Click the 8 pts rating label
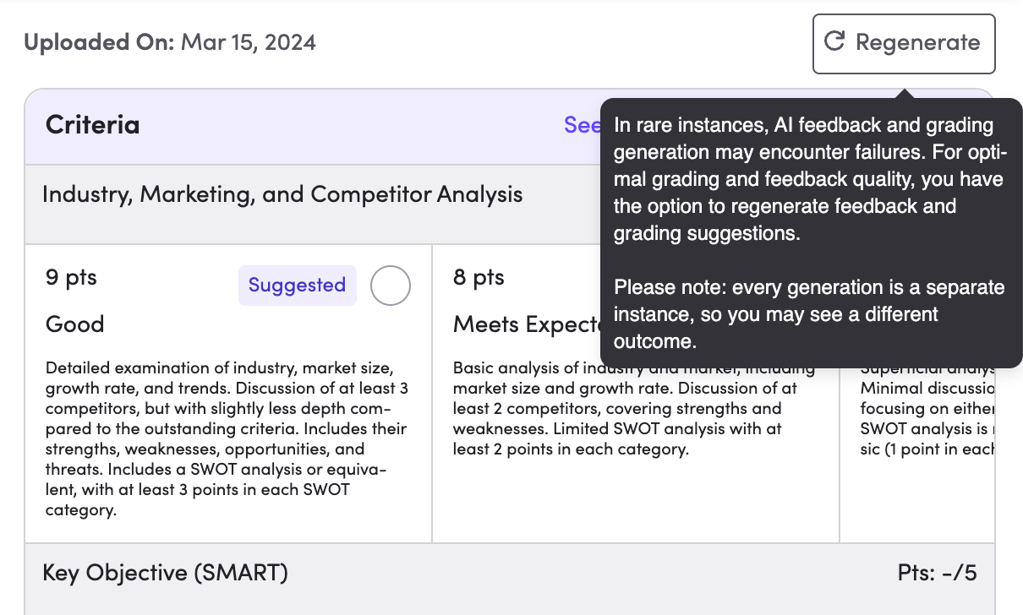This screenshot has height=615, width=1023. click(479, 278)
